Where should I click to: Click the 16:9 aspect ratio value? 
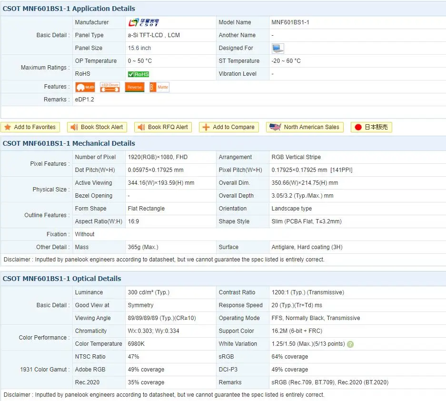(133, 221)
